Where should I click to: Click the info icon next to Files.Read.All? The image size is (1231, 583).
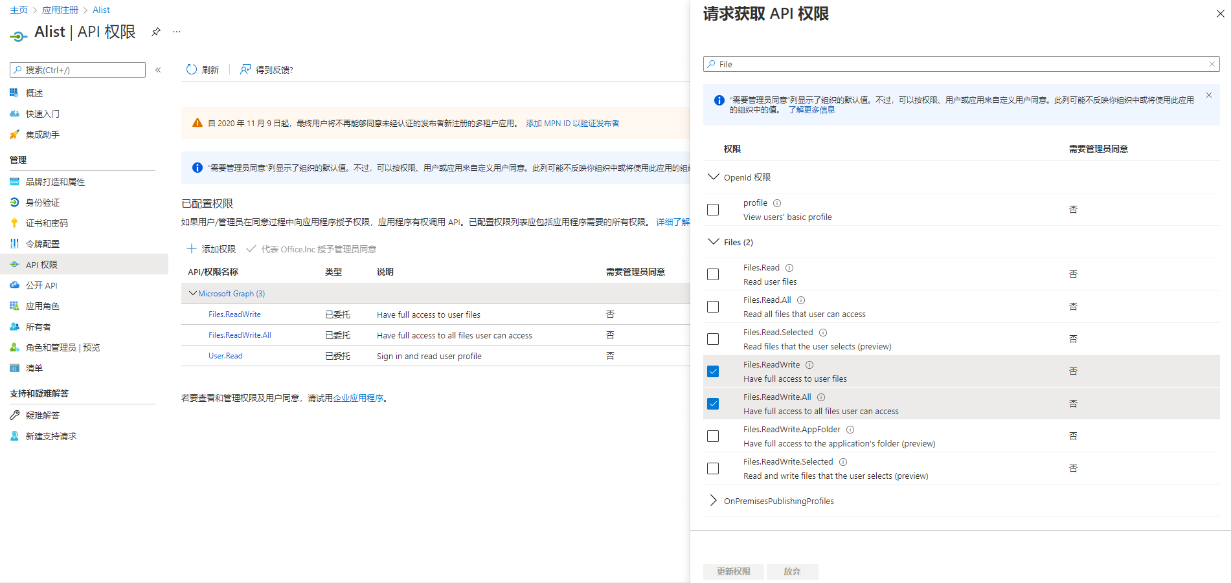(801, 300)
